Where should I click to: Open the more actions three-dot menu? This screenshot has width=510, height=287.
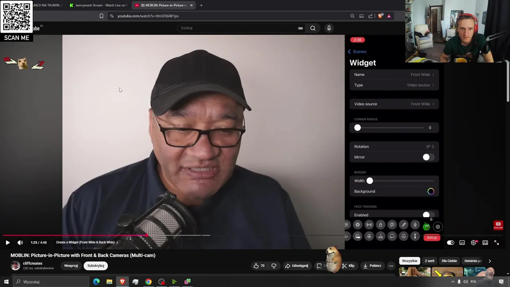tap(391, 265)
